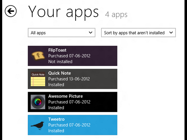
Task: Choose the Tweetro app title
Action: 57,119
